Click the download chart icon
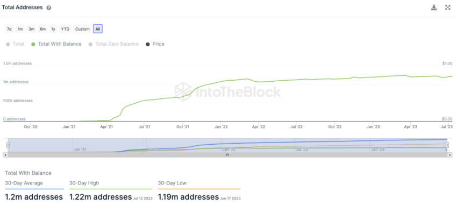457x206 pixels. click(x=434, y=8)
